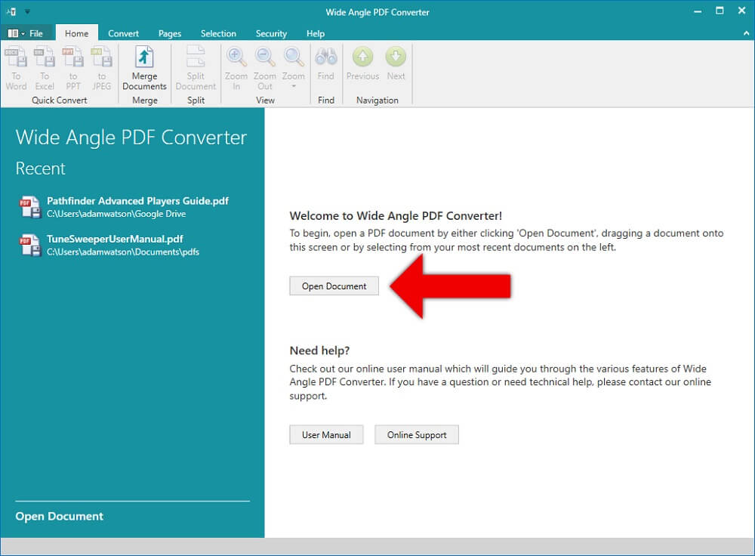Click the Online Support button
Viewport: 755px width, 556px height.
417,435
